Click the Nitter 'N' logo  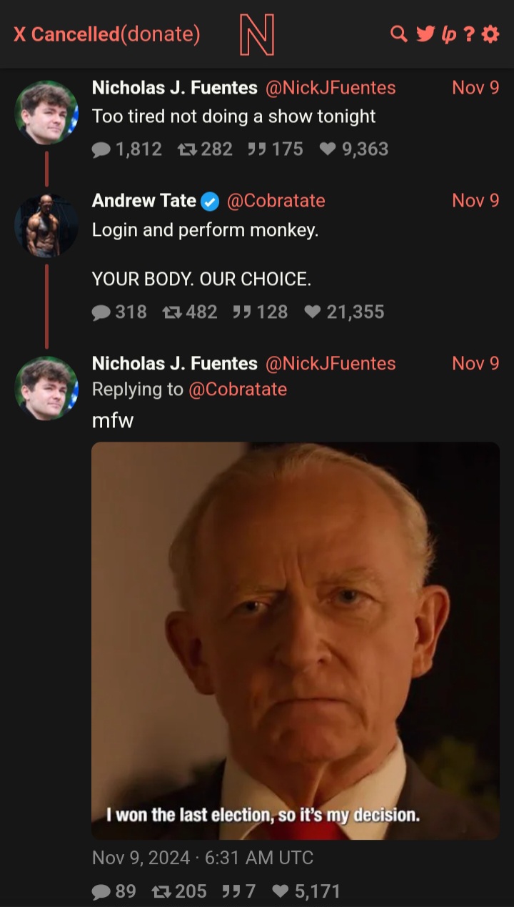pyautogui.click(x=256, y=35)
